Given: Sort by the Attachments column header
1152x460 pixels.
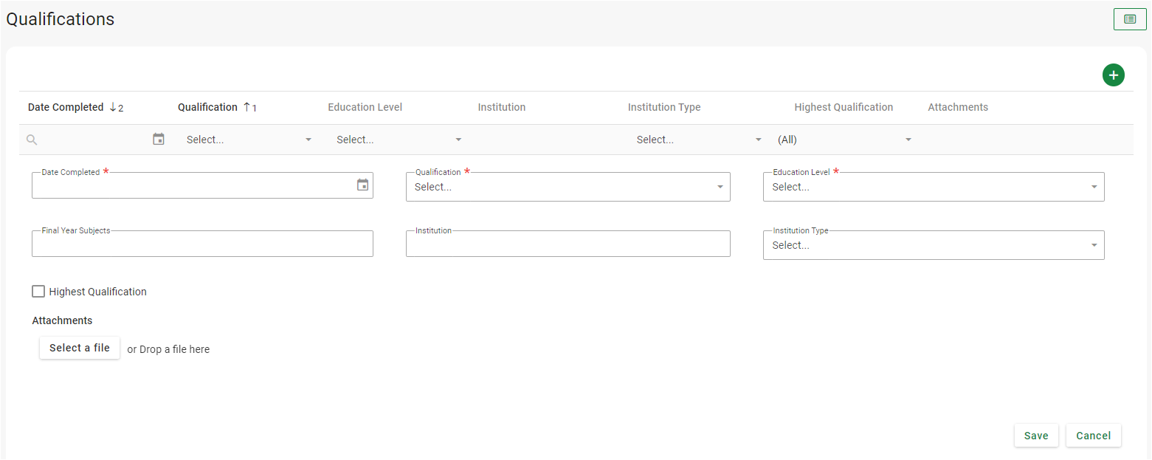Looking at the screenshot, I should point(957,107).
